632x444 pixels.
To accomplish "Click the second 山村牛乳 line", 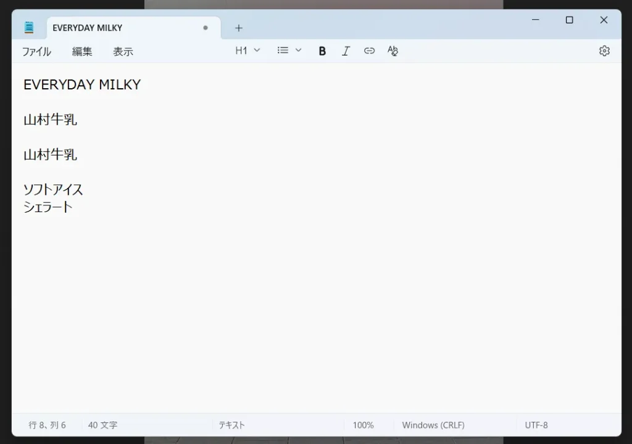I will coord(51,155).
